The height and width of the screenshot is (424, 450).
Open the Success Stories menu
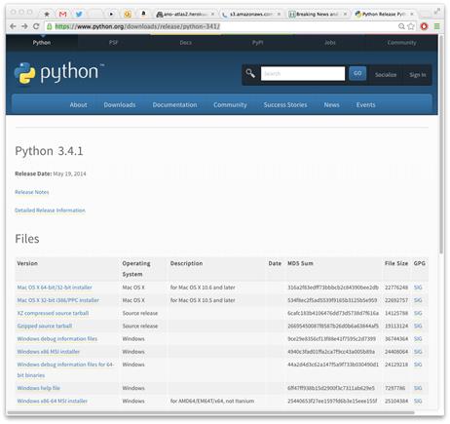(285, 105)
